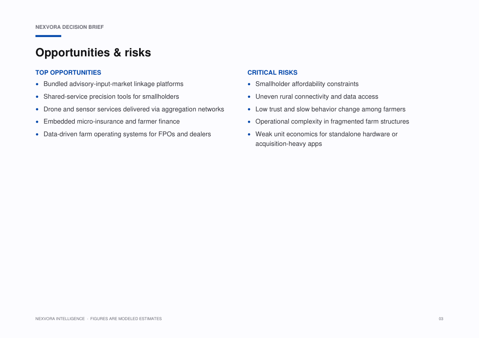Click Low trust and slow behavior change line
Viewport: 479px width, 338px height.
tap(331, 109)
